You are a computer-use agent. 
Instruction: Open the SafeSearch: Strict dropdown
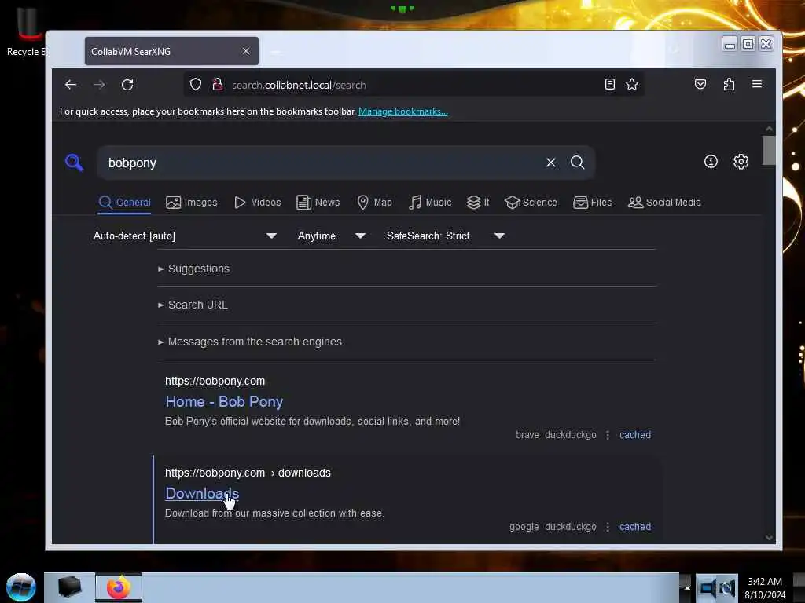[x=446, y=236]
